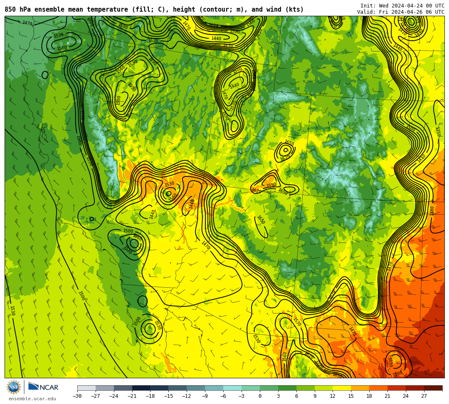Screen dimensions: 449x404
Task: Pick the amber swatch between 15 and 18
Action: coord(360,388)
